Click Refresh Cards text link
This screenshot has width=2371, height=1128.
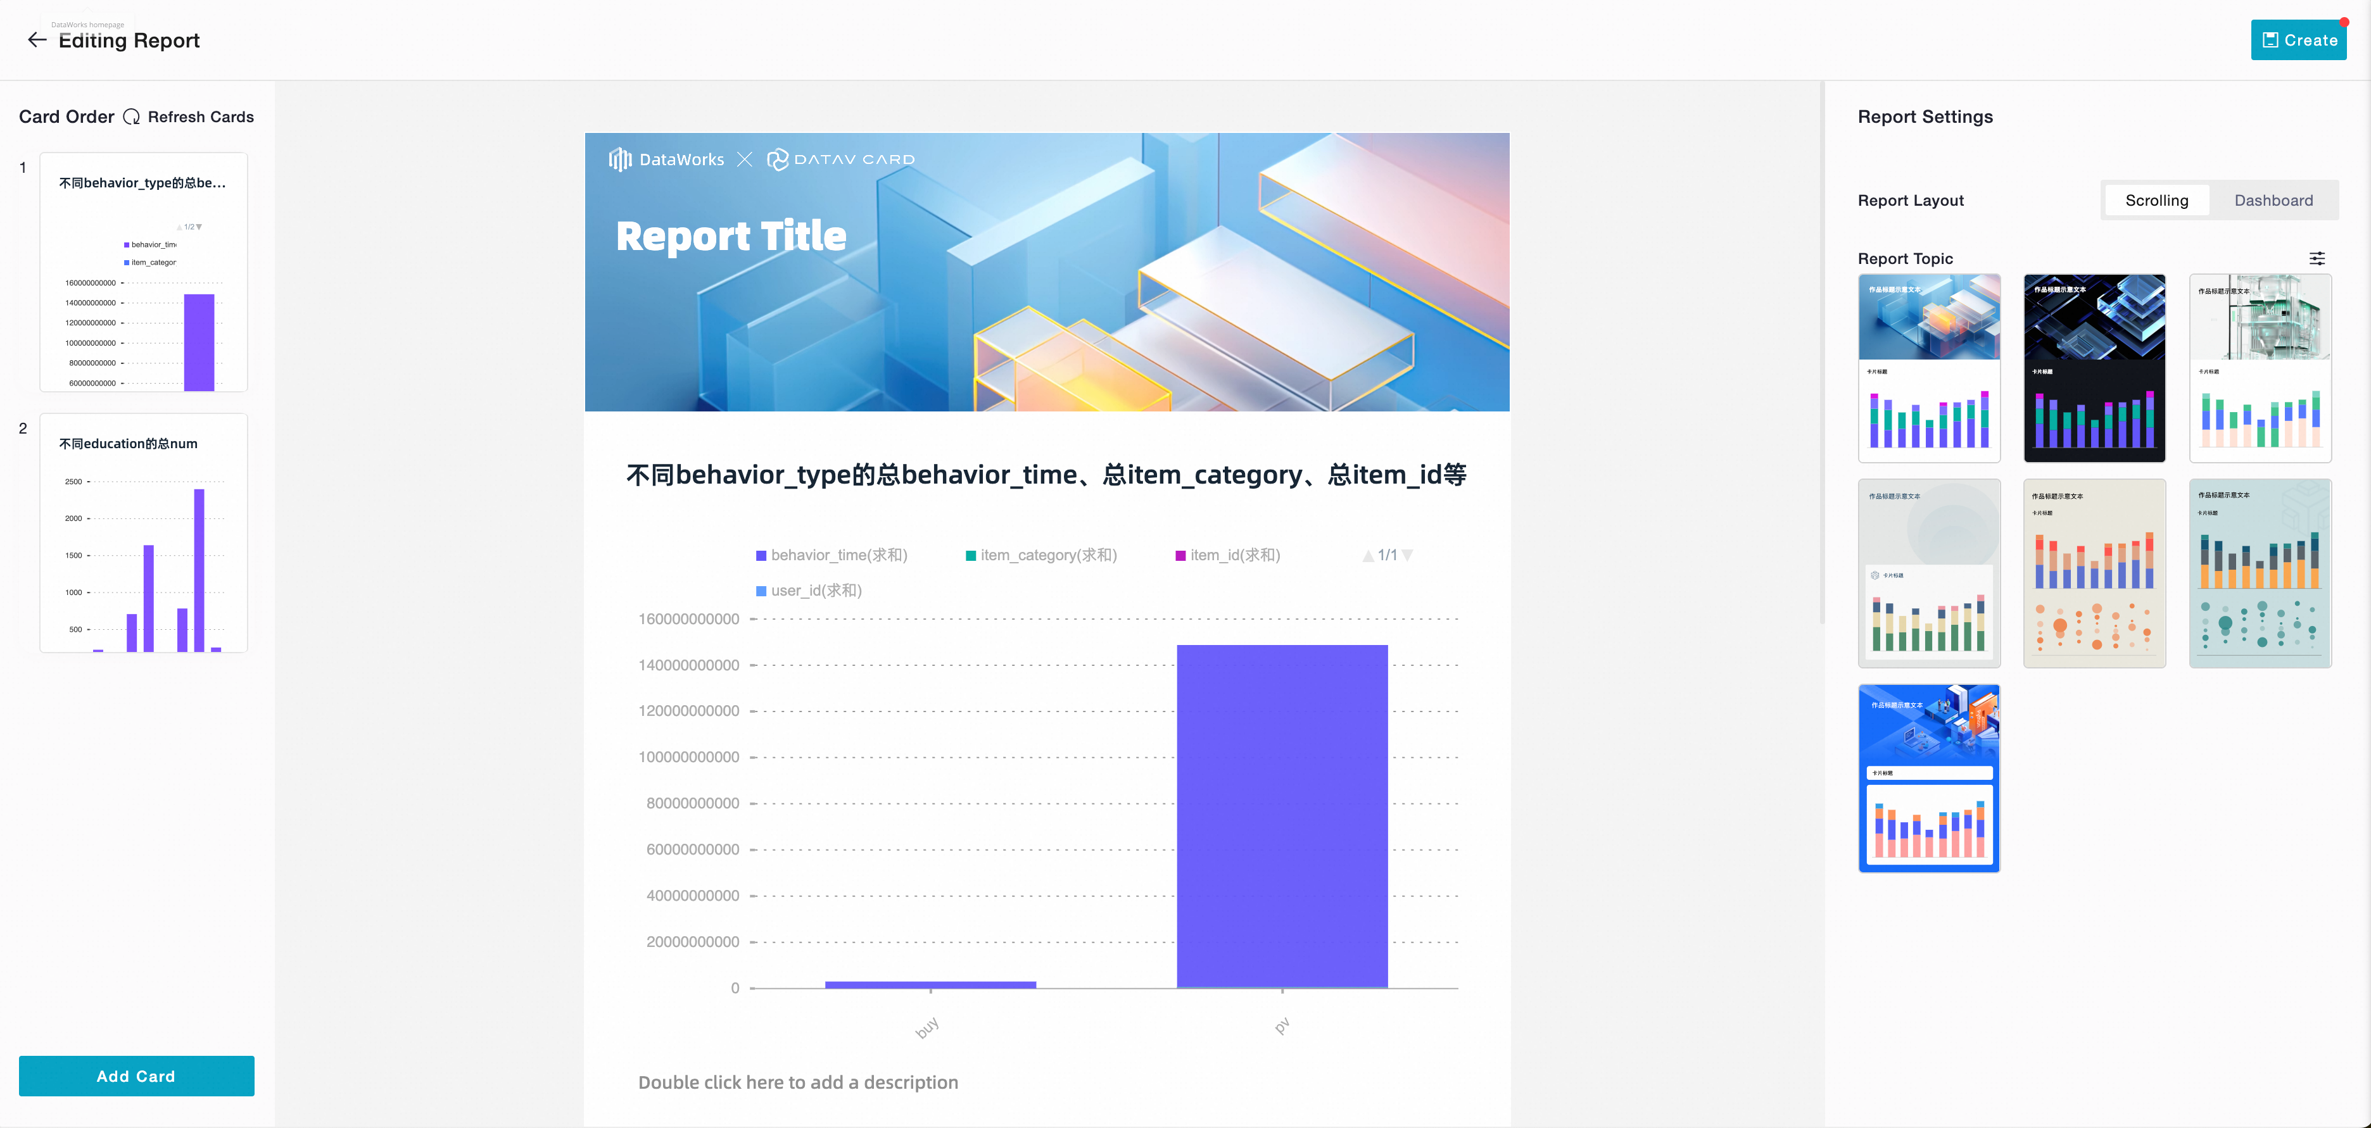201,117
